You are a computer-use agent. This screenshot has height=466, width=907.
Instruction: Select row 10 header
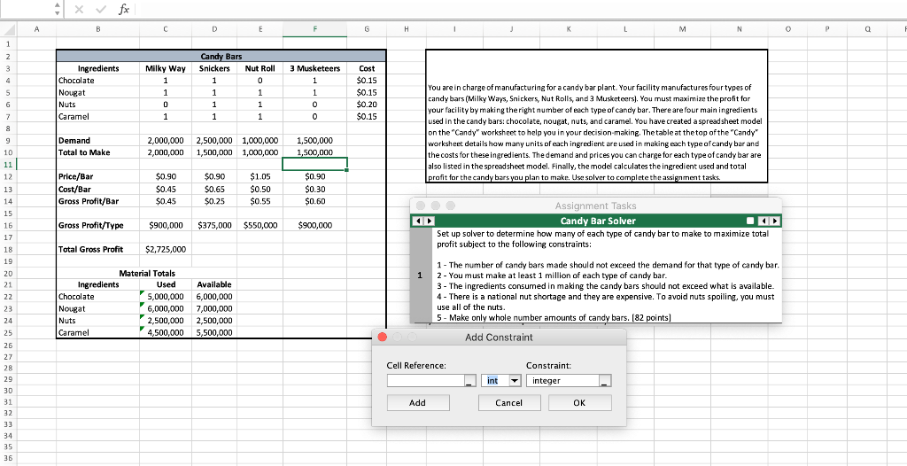point(8,152)
